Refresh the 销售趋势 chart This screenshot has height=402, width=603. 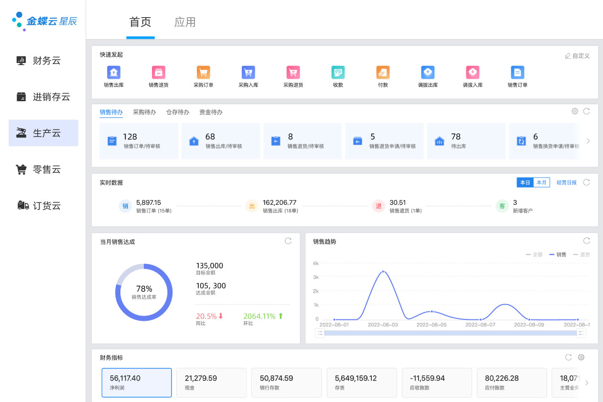(x=587, y=241)
